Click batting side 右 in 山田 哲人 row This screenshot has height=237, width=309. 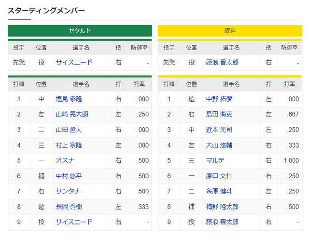[118, 130]
